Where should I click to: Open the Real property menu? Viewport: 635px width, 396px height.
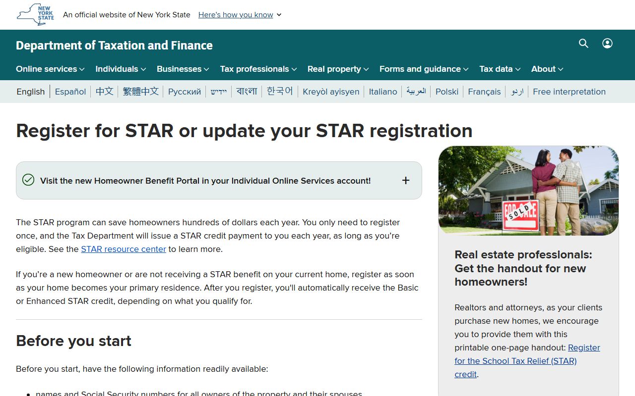pyautogui.click(x=338, y=69)
